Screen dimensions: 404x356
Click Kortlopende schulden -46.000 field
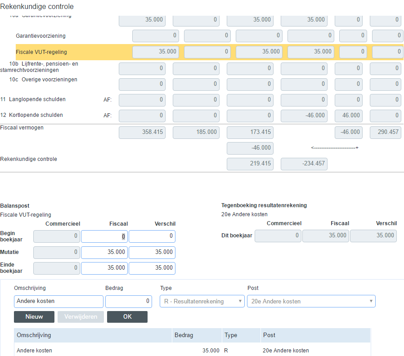click(x=304, y=116)
